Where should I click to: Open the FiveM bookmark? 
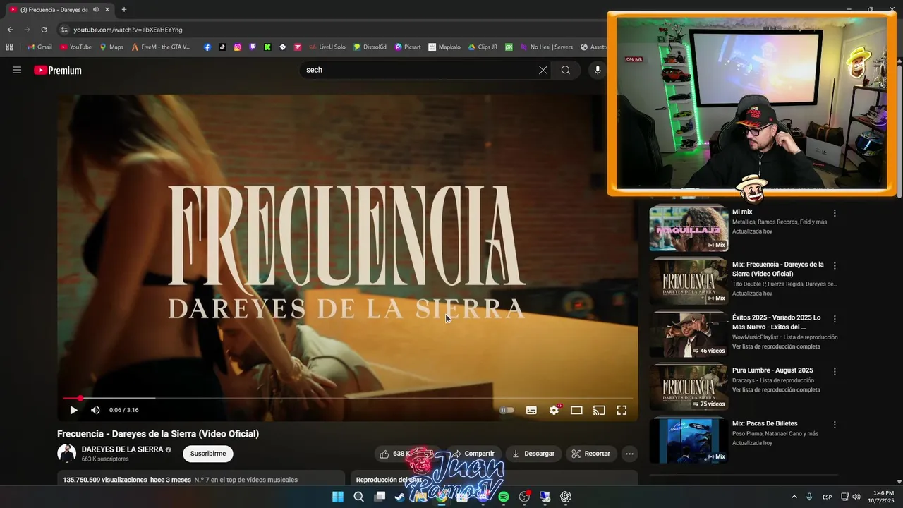click(x=161, y=47)
